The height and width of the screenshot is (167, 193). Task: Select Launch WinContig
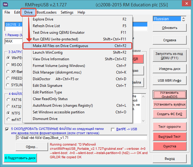(x=78, y=52)
